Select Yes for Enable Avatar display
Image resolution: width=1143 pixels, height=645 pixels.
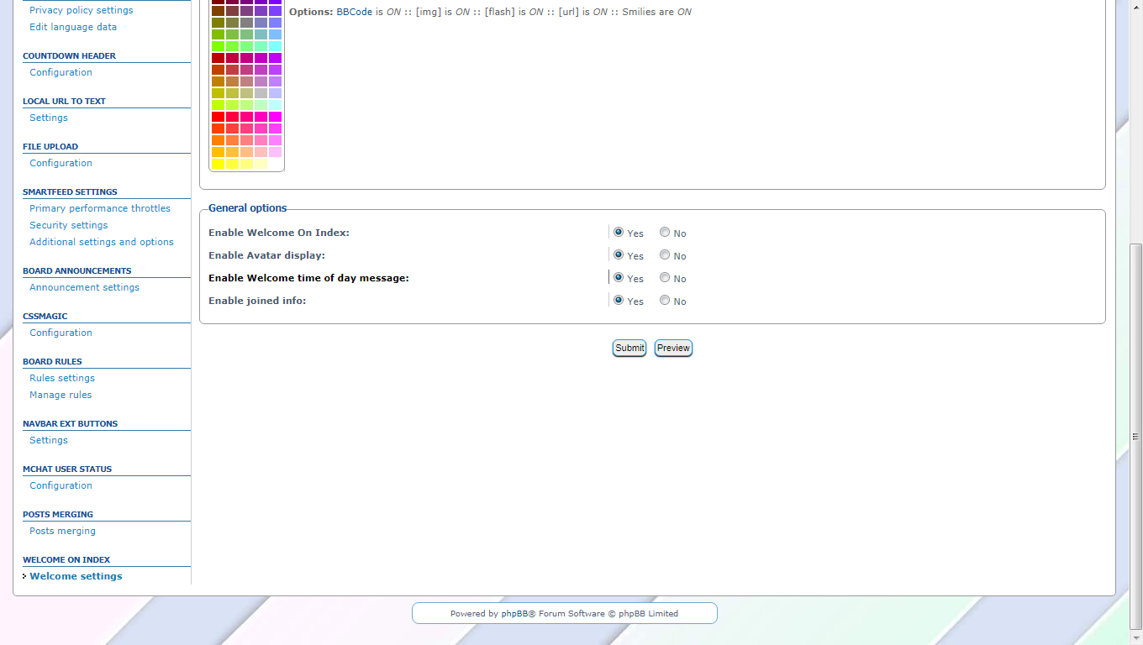coord(619,255)
